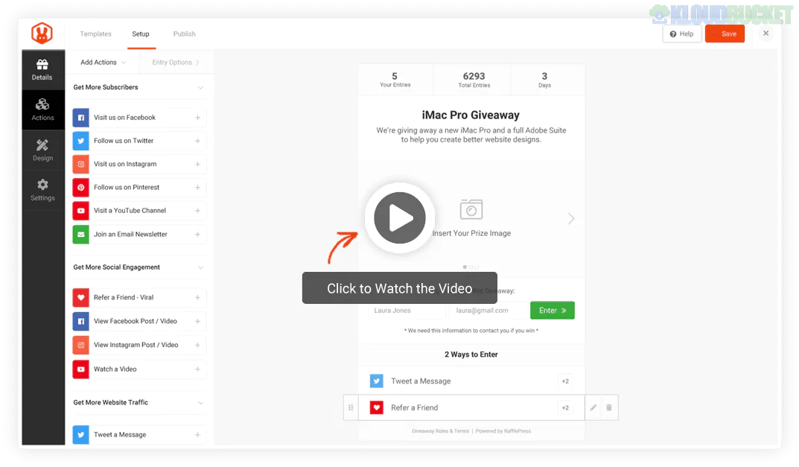Switch to the Templates tab
Image resolution: width=799 pixels, height=467 pixels.
95,34
